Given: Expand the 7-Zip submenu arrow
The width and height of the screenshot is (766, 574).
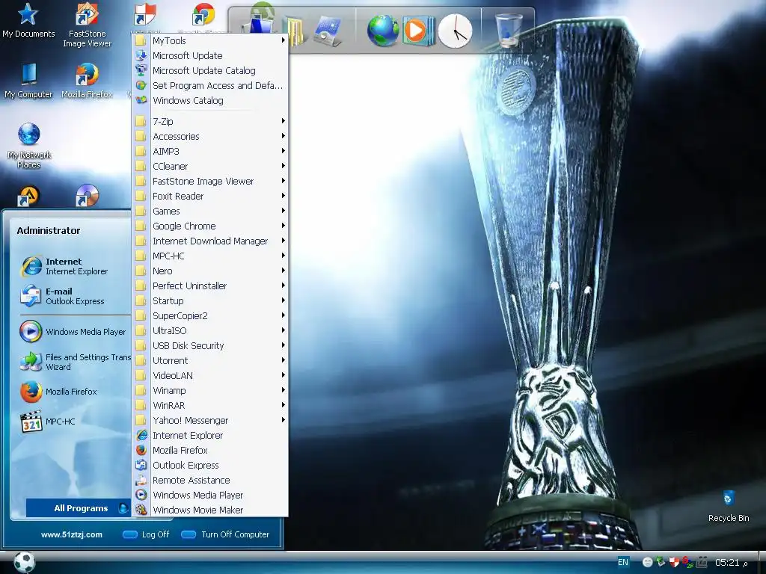Looking at the screenshot, I should [x=284, y=121].
